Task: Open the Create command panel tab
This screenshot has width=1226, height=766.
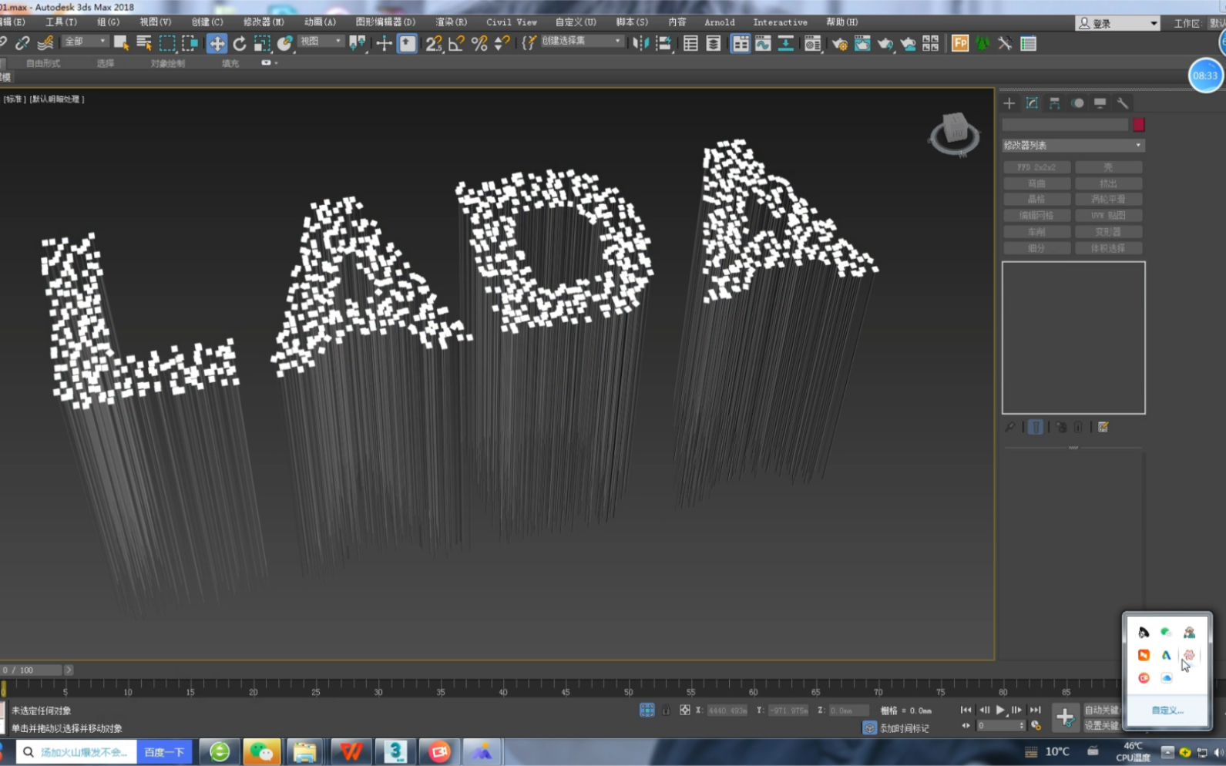Action: click(1009, 102)
